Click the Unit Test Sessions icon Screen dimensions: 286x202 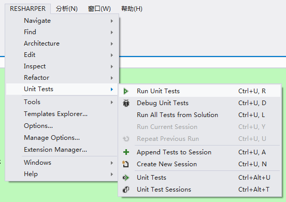(x=126, y=190)
